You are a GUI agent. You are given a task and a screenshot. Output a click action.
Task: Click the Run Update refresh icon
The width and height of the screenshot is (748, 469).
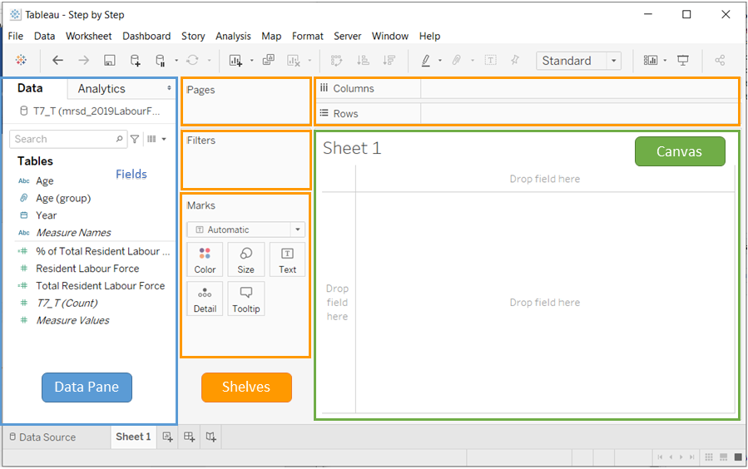[192, 60]
